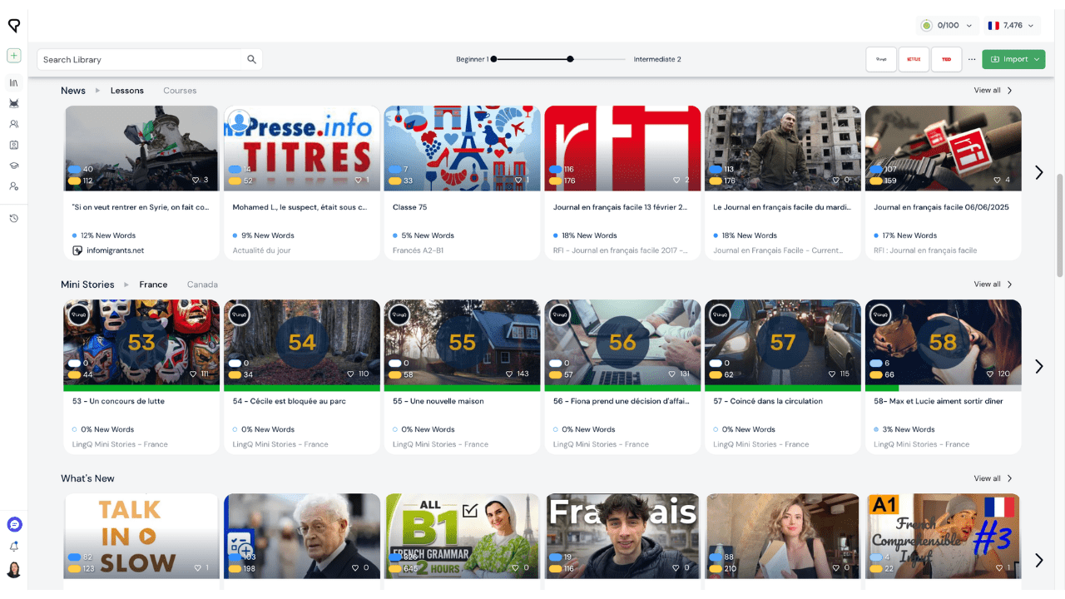
Task: Open "Francés A2-B1" course link
Action: [418, 250]
